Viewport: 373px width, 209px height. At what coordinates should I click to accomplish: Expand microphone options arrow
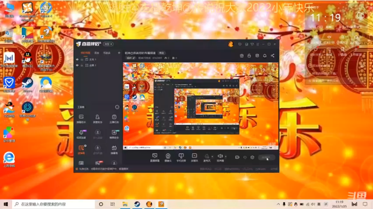(x=212, y=157)
